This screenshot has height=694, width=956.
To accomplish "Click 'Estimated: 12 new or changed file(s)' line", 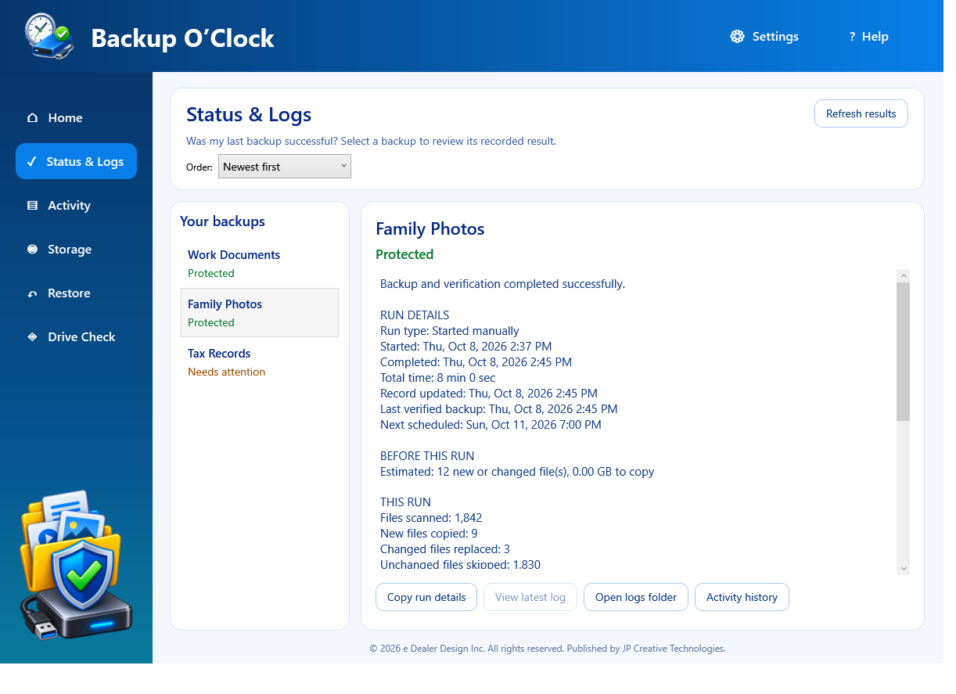I will click(x=517, y=472).
